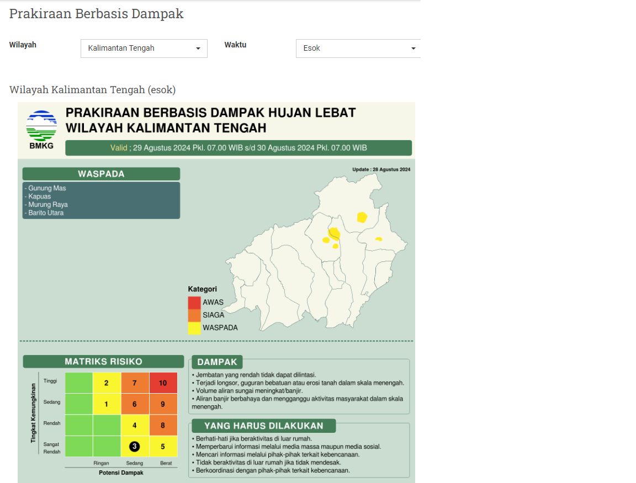Click 'Berkoordinasi dengan pihak-pihak terkait kebencanaan' line
Screen dimensions: 636x483
tap(271, 470)
